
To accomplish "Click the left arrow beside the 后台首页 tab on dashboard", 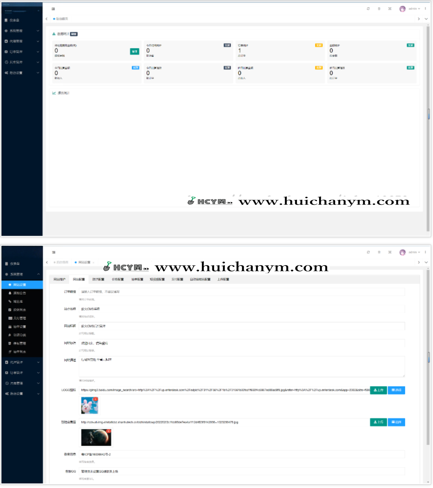I will coord(47,19).
